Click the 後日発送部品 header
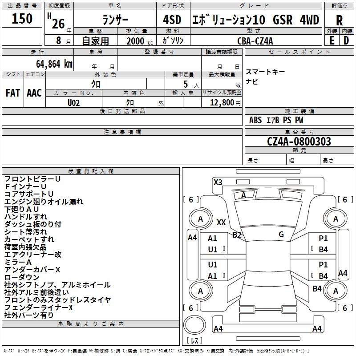356x356 pixels. [122, 111]
